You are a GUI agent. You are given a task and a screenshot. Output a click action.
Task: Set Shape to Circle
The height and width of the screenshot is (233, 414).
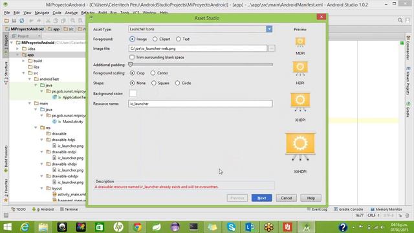[177, 83]
